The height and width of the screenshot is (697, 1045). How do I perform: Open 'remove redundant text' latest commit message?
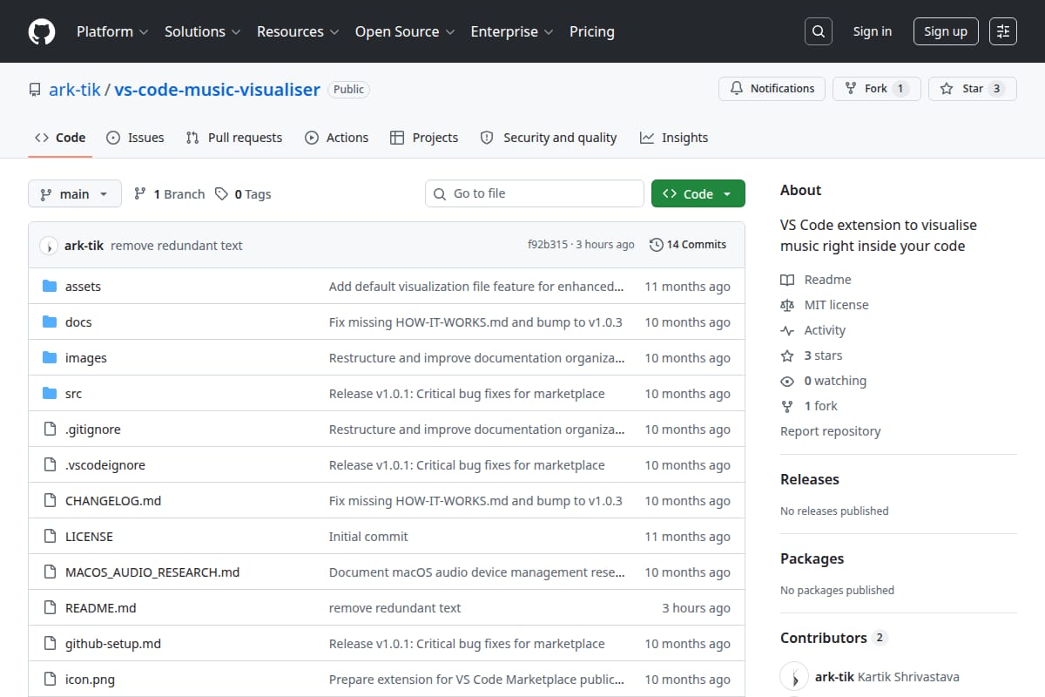click(177, 246)
